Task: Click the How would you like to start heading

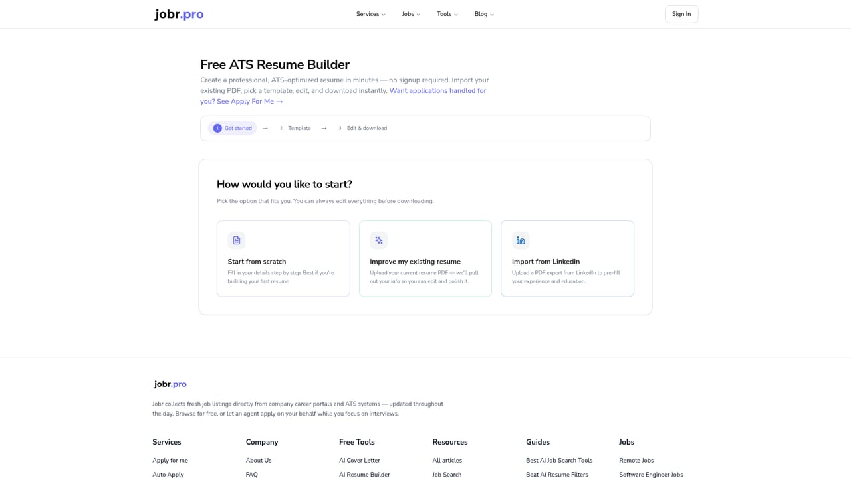Action: (285, 184)
